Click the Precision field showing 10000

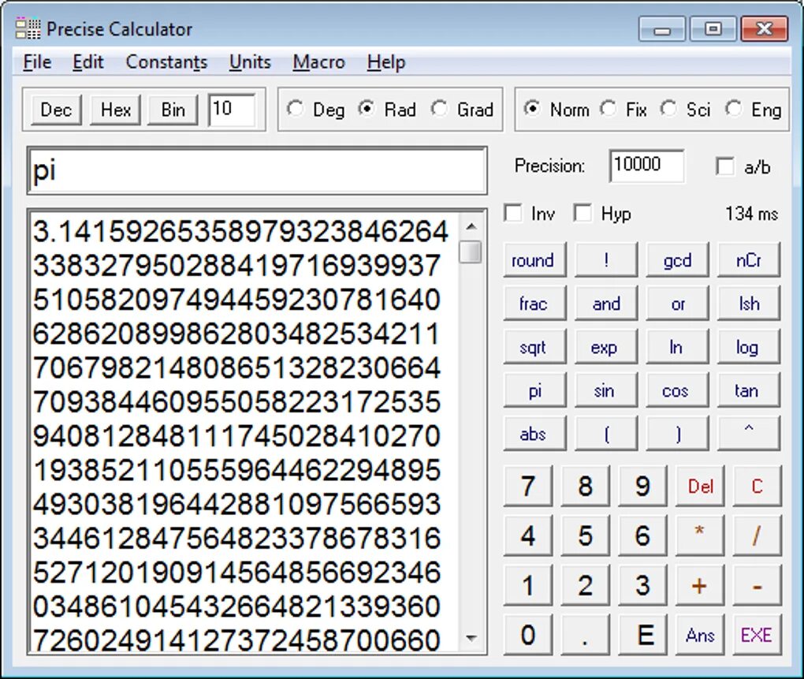646,166
